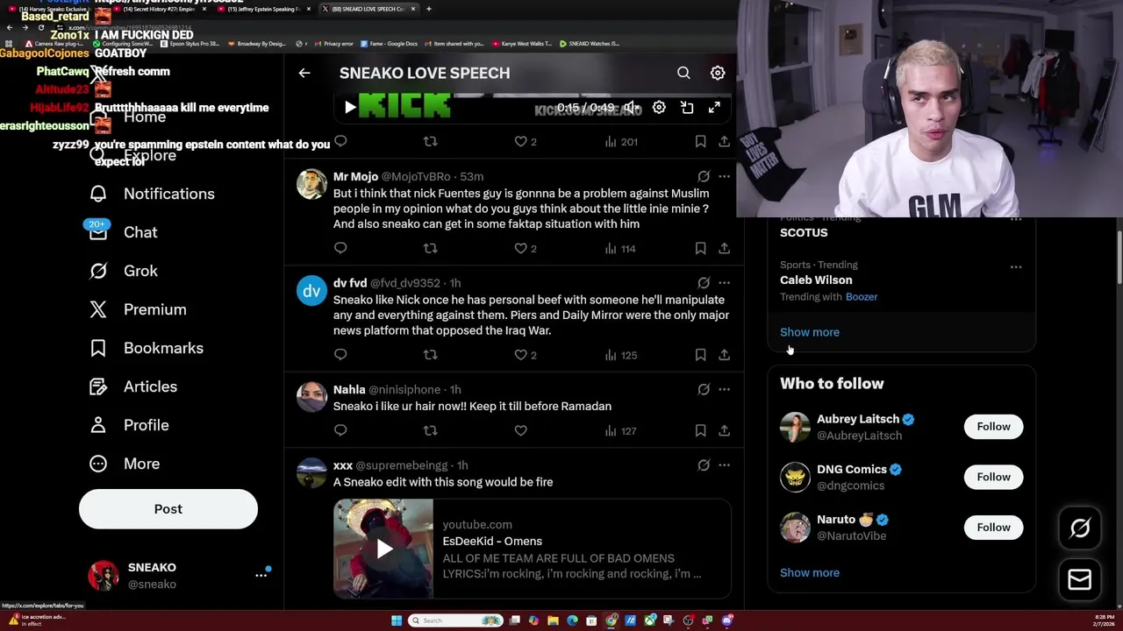Image resolution: width=1123 pixels, height=631 pixels.
Task: Open Windows Start menu
Action: pyautogui.click(x=397, y=620)
